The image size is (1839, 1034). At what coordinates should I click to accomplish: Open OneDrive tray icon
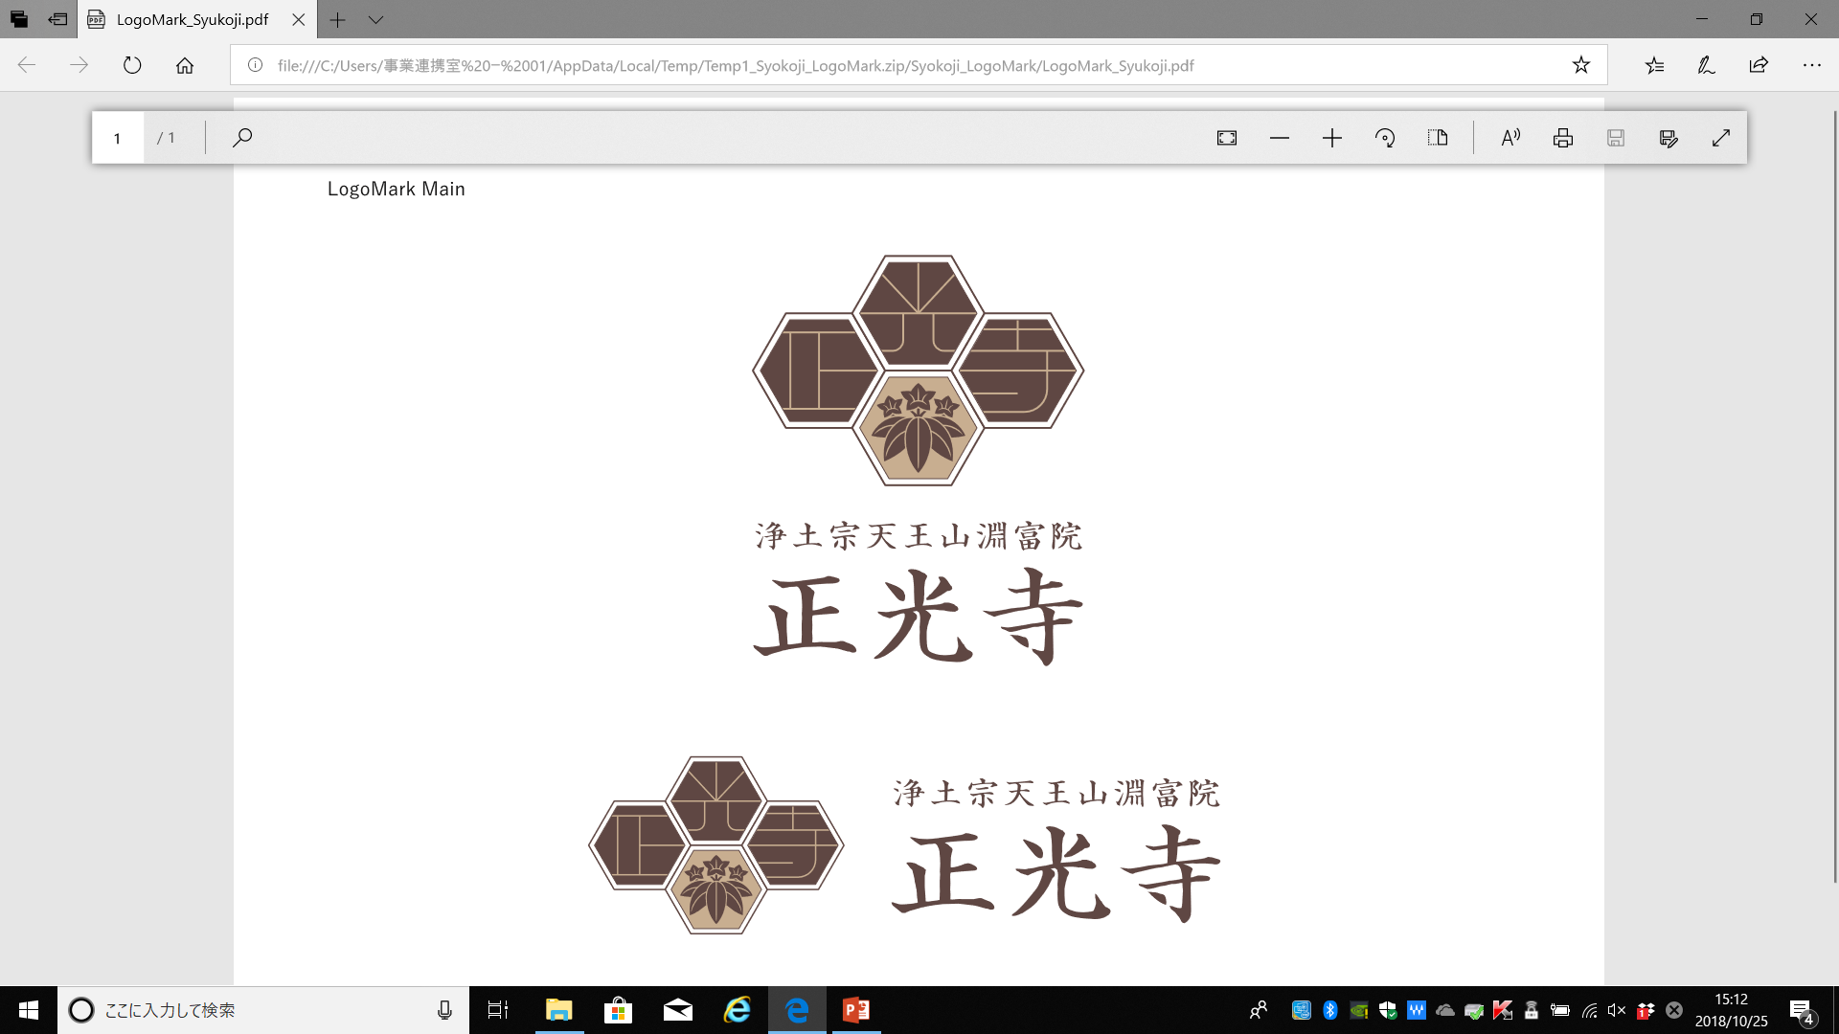pos(1445,1010)
